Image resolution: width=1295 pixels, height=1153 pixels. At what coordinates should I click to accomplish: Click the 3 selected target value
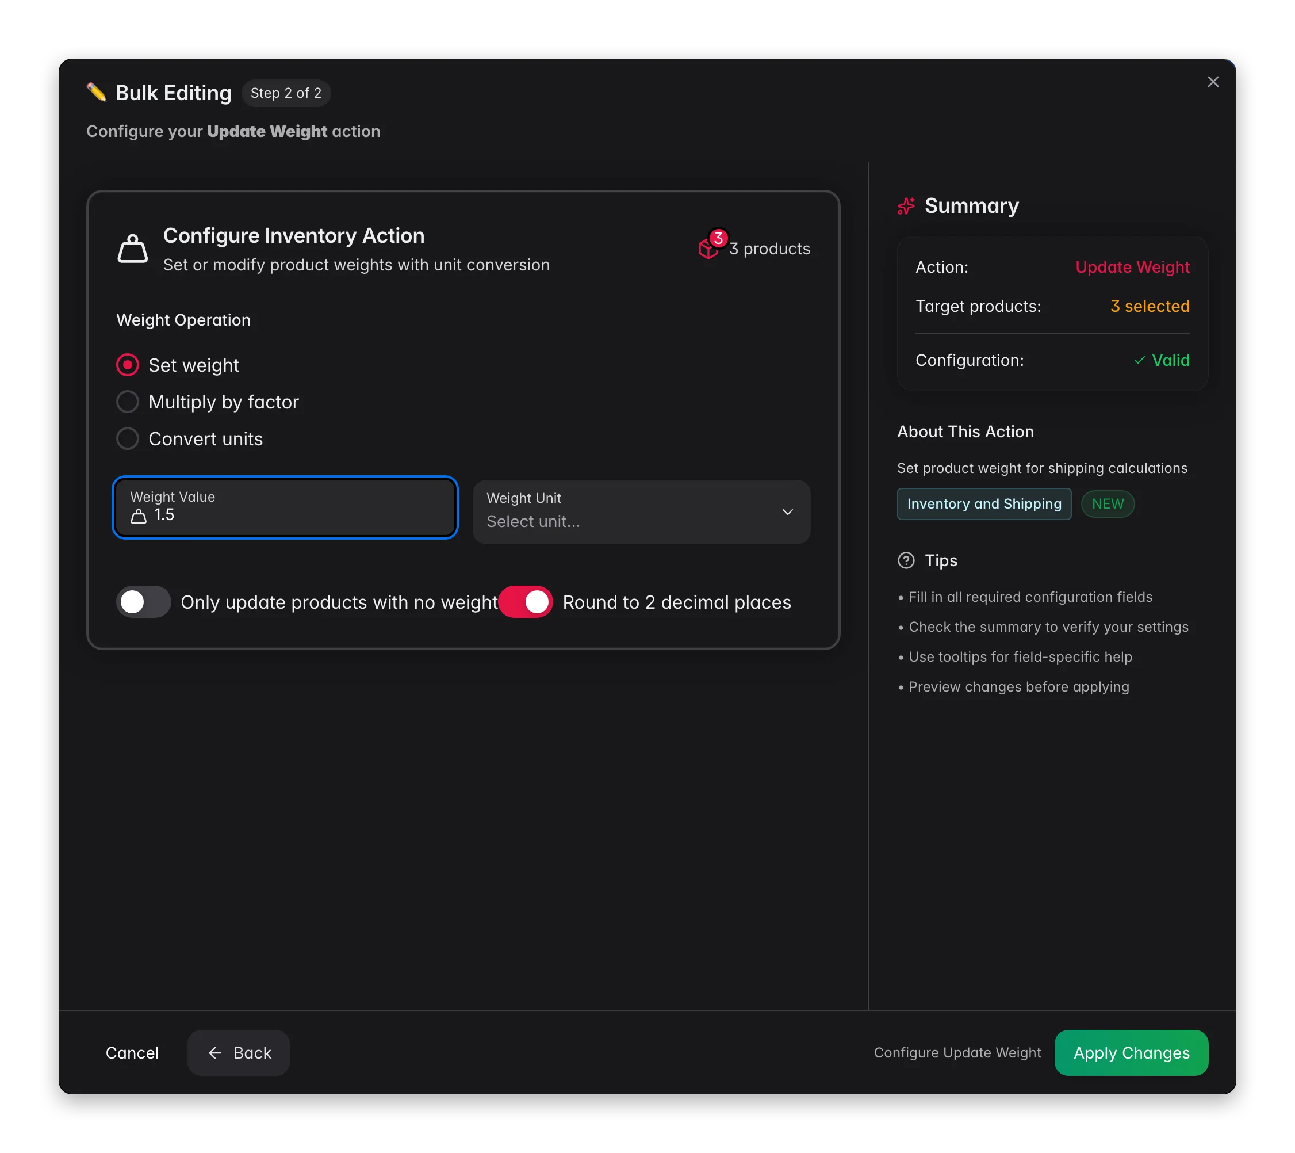point(1150,306)
